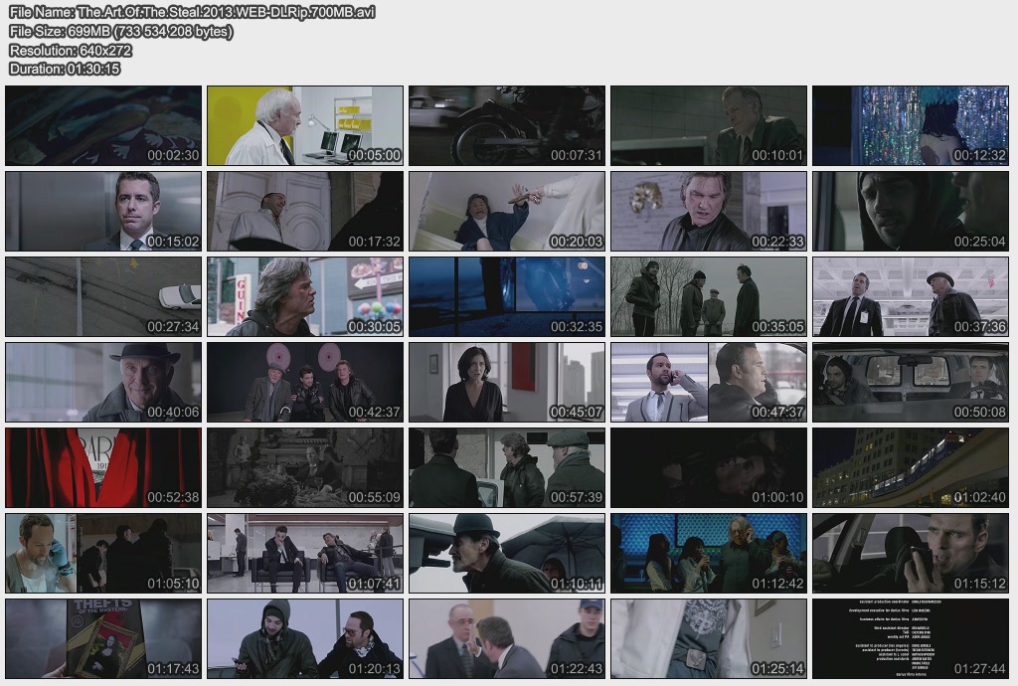
Task: Select the umbrella frame at 01:10:11
Action: click(x=506, y=553)
